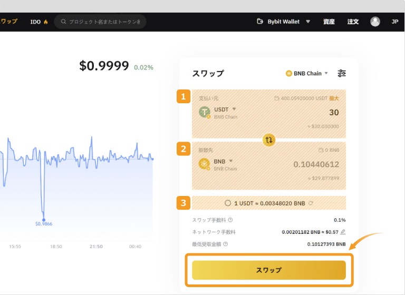Click the 最低受取金額 label
405x295 pixels.
click(x=206, y=244)
